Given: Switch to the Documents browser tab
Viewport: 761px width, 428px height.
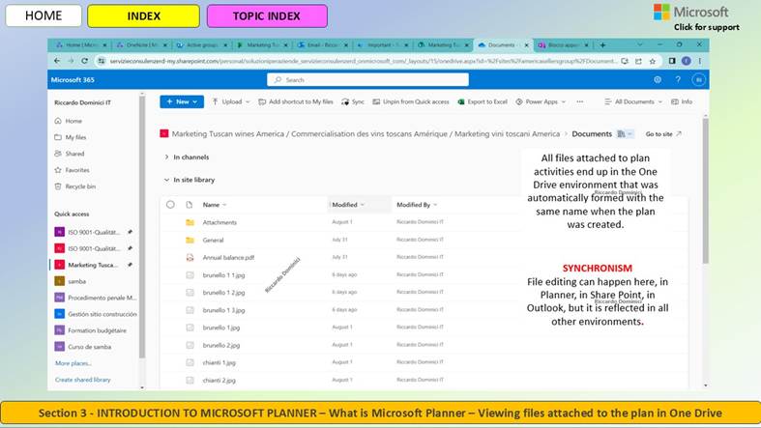Looking at the screenshot, I should pos(503,45).
